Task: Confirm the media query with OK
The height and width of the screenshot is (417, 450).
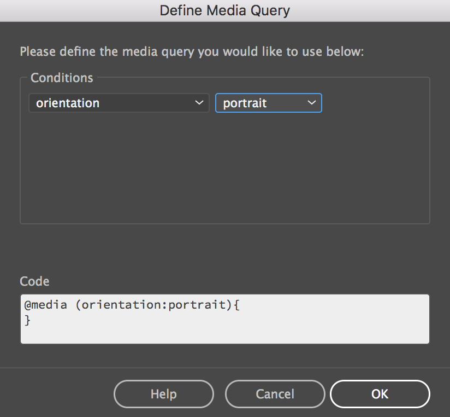Action: [x=380, y=394]
